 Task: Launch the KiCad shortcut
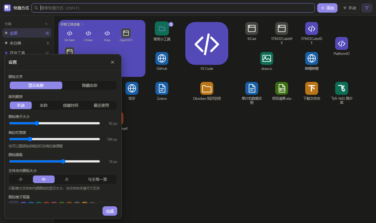click(252, 31)
